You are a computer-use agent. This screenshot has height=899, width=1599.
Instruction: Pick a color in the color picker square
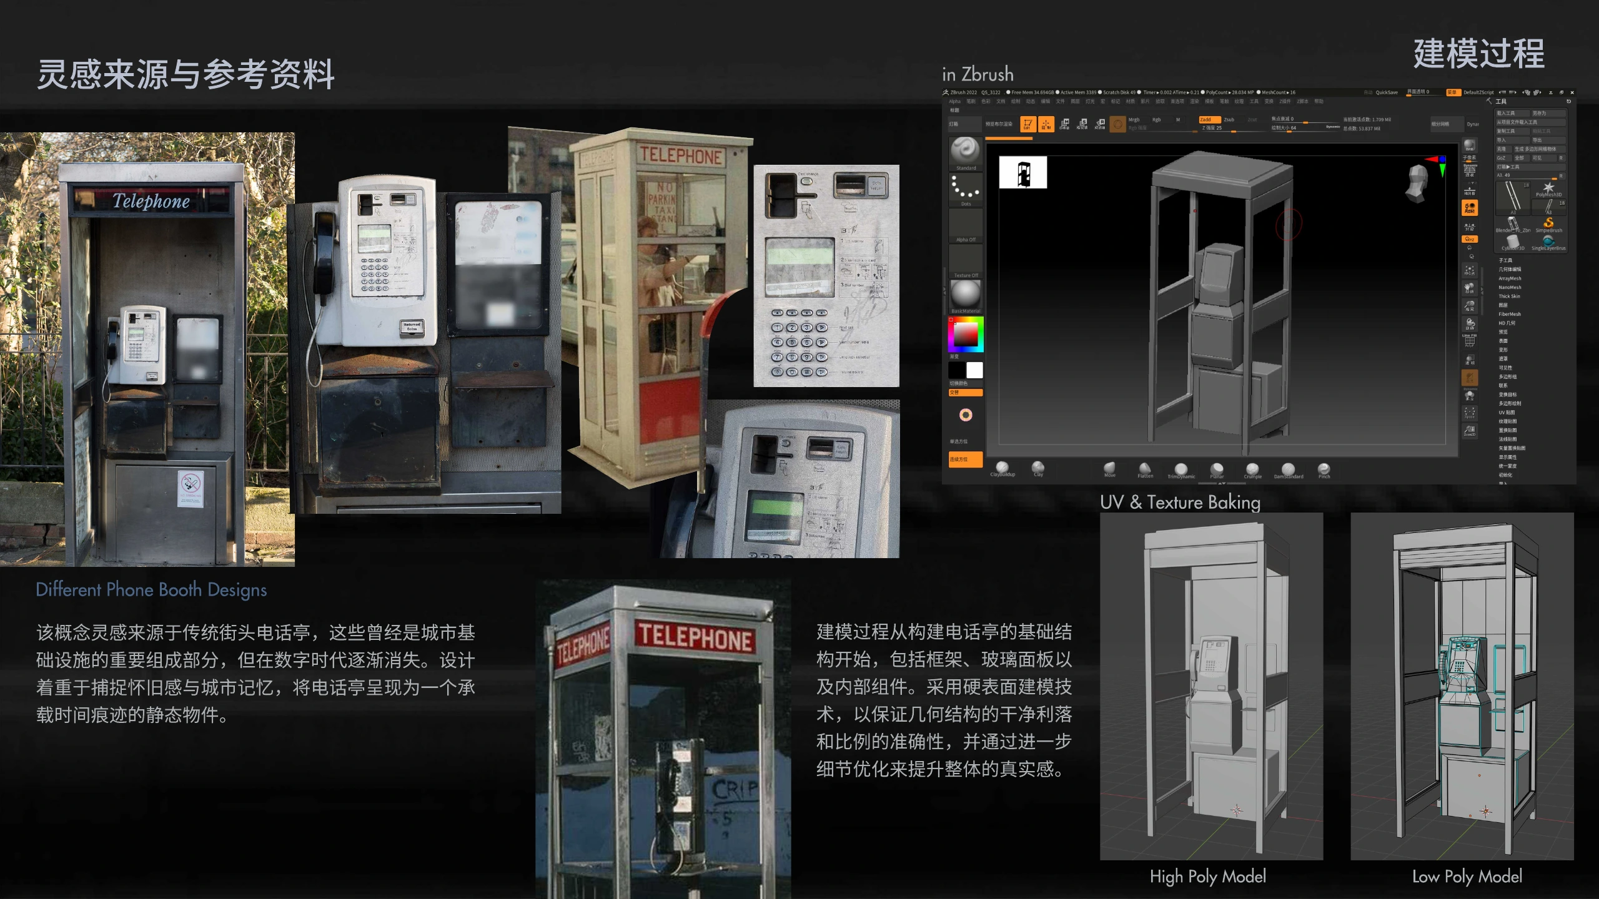point(966,334)
